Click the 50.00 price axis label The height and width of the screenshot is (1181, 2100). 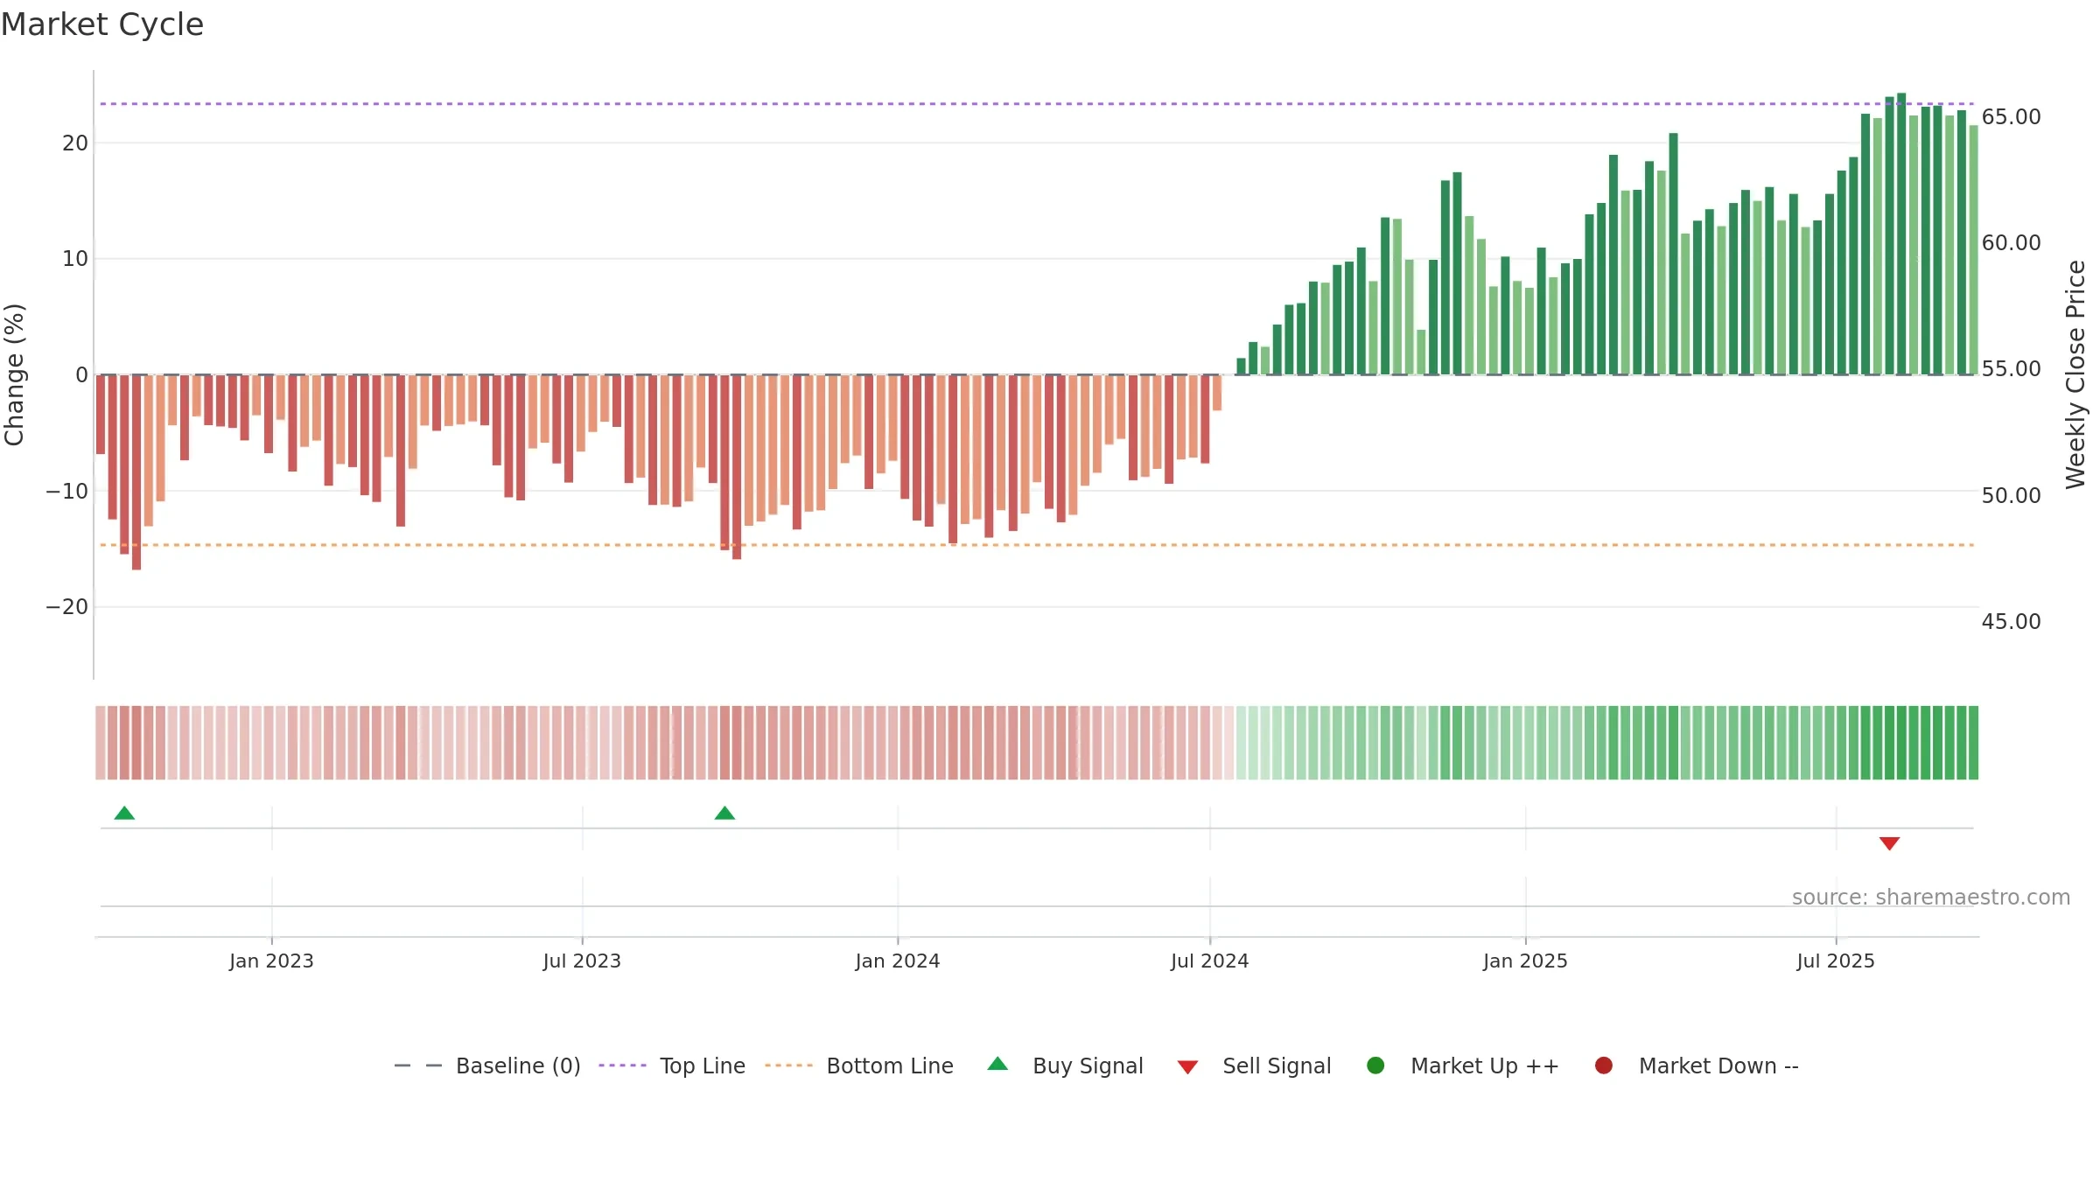2011,495
